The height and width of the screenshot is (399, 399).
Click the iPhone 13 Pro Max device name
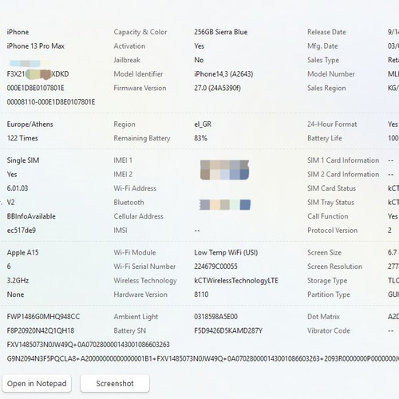(x=36, y=46)
